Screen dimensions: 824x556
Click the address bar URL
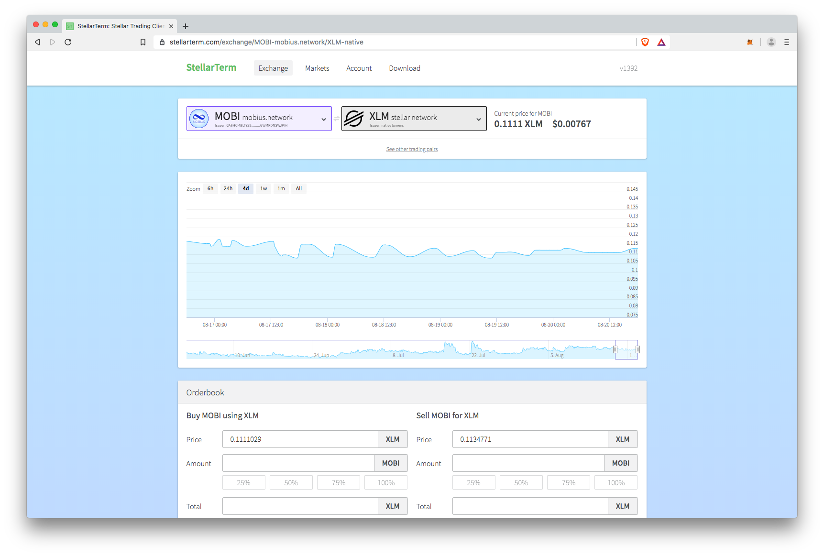[x=266, y=42]
